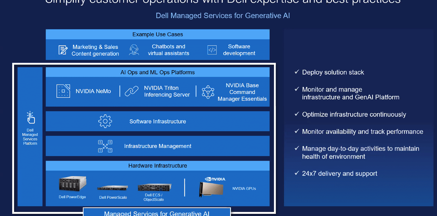Screen dimensions: 437x216
Task: Click the Monitor and manage infrastructure text
Action: point(351,93)
